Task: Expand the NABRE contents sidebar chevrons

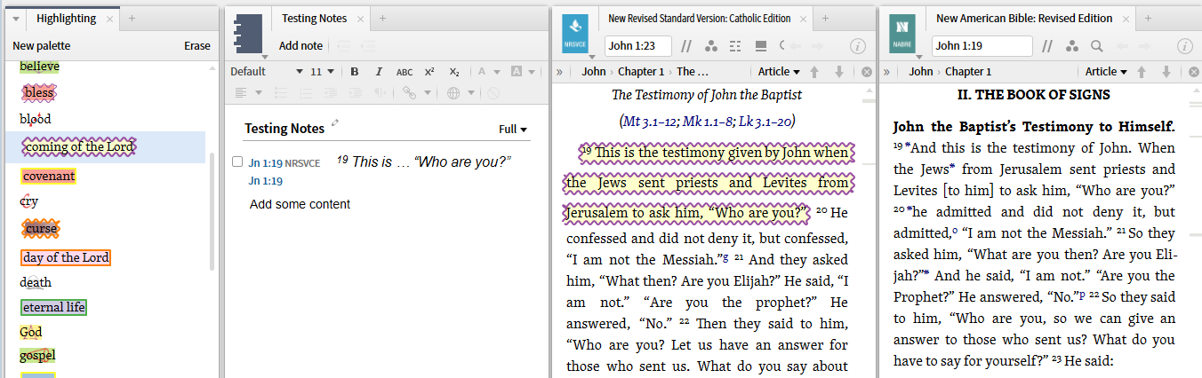Action: [887, 72]
